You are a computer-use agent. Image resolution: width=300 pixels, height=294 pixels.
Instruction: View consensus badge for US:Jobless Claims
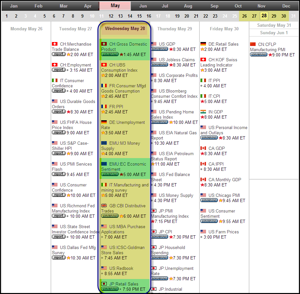pyautogui.click(x=159, y=65)
